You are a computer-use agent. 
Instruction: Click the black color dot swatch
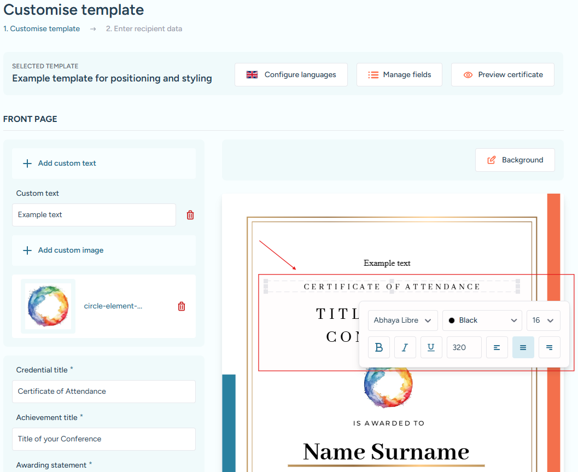(452, 321)
